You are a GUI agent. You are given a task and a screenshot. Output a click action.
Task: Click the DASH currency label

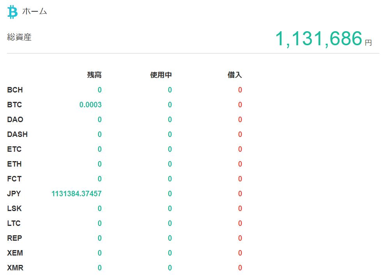click(18, 134)
